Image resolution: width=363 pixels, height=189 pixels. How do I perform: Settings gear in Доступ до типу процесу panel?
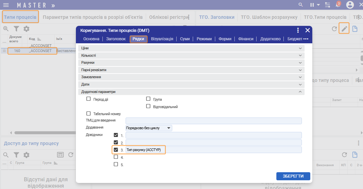tap(27, 155)
